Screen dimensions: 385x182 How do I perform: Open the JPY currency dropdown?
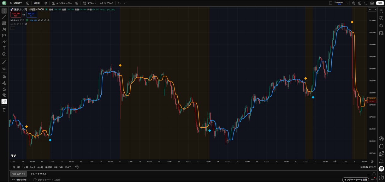click(x=372, y=9)
